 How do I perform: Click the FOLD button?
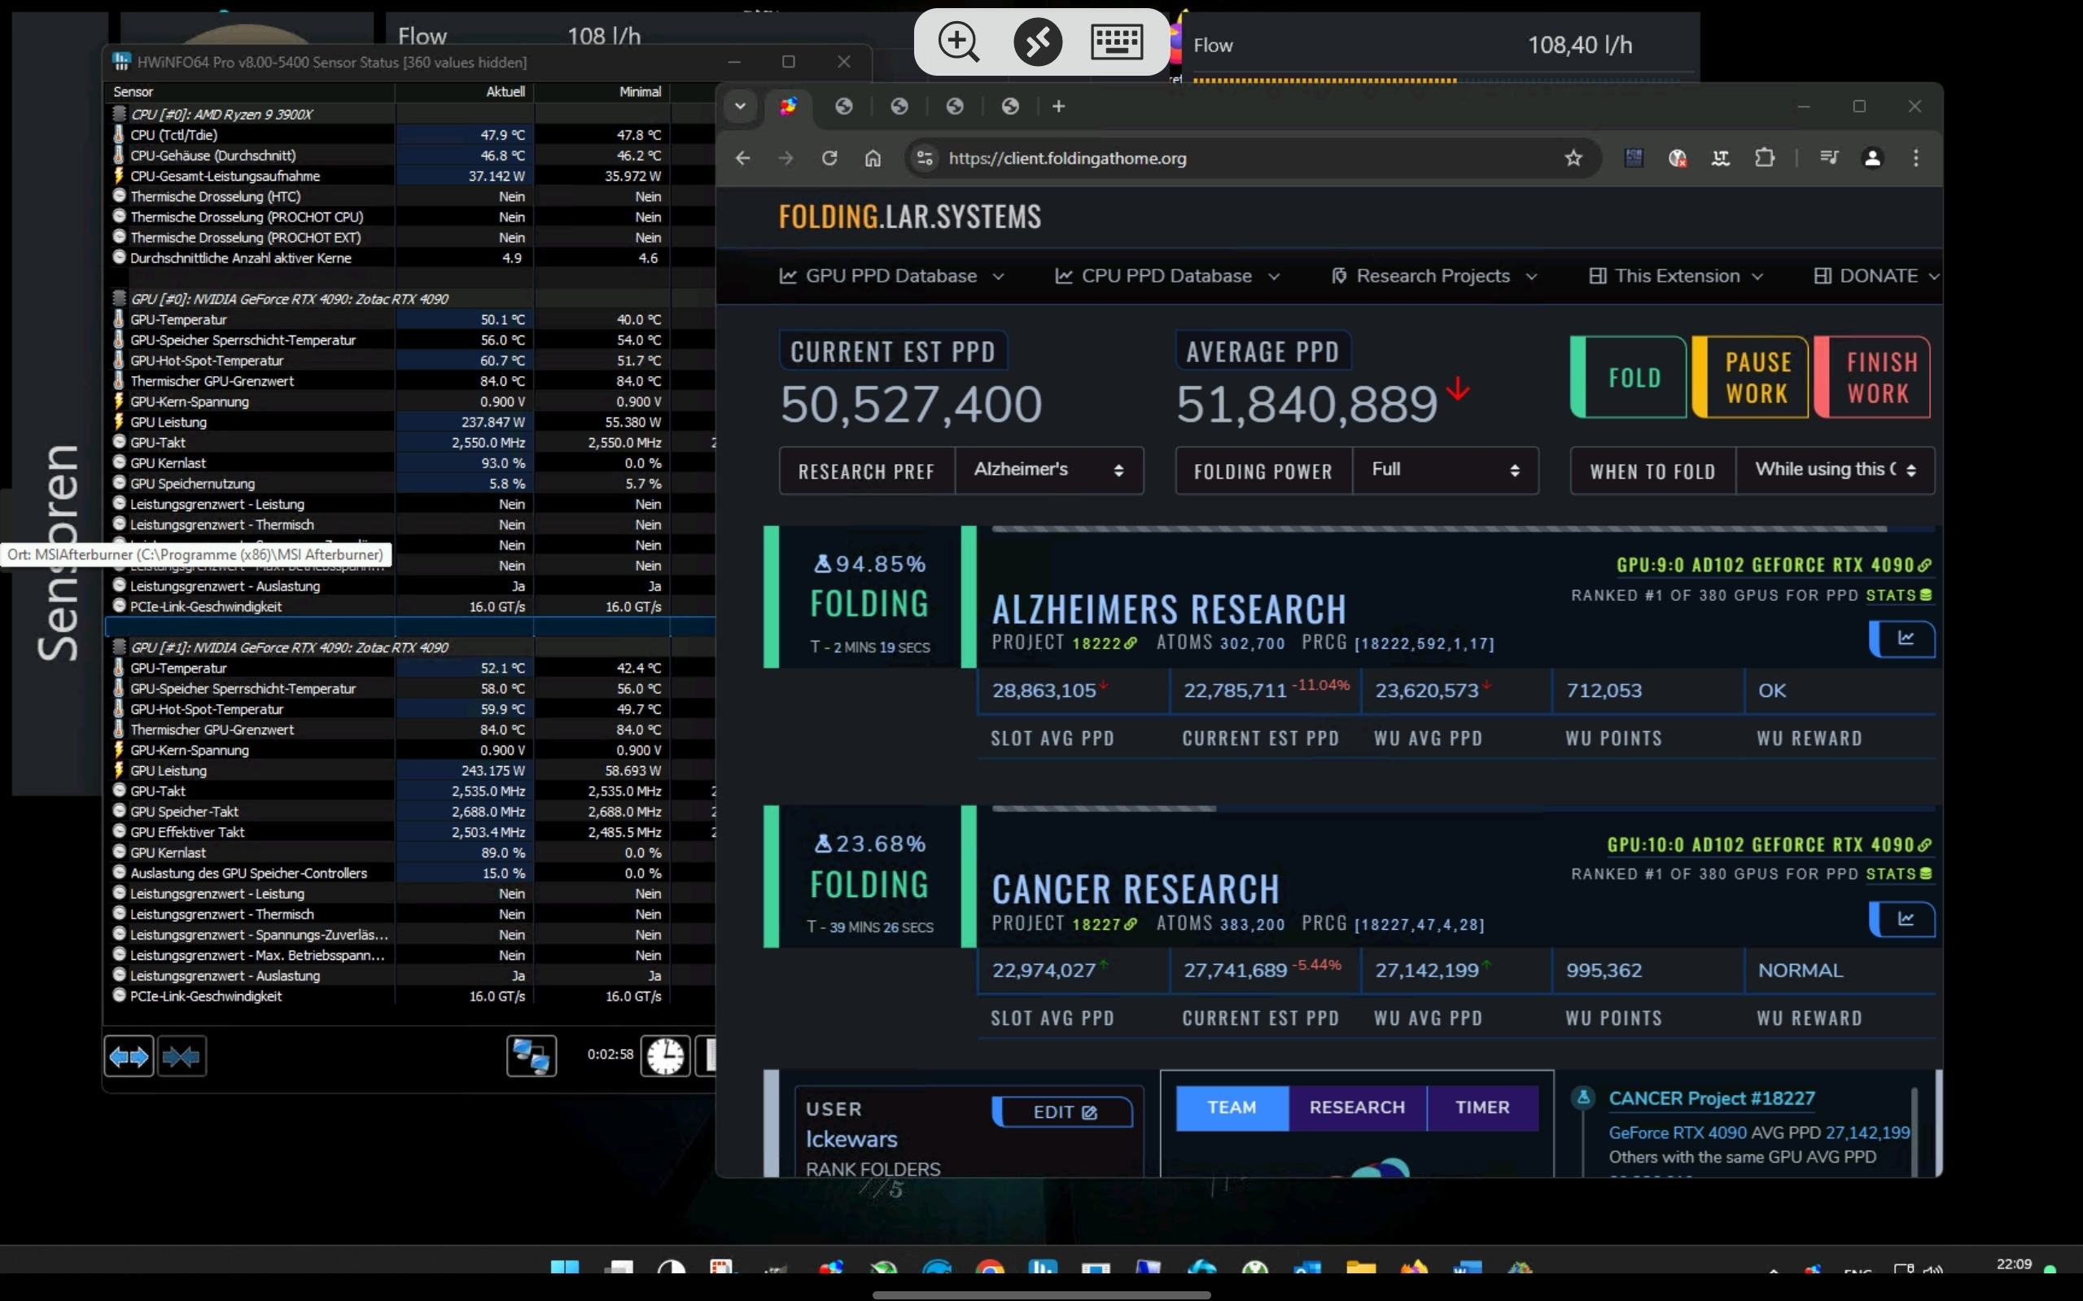click(1628, 377)
